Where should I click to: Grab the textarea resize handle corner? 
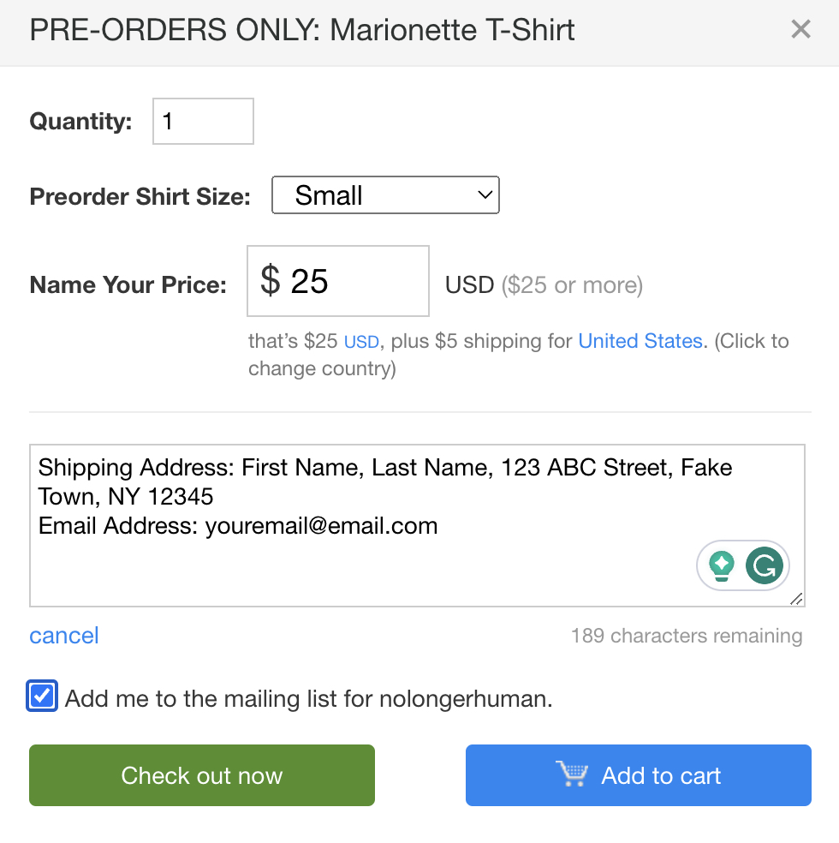coord(796,599)
